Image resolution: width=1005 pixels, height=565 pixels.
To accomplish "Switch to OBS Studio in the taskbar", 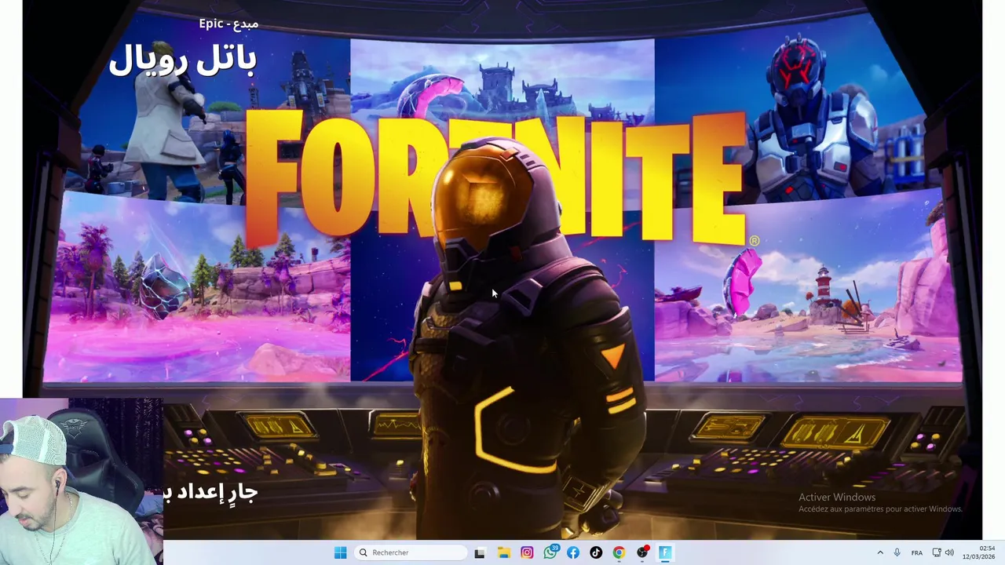I will click(642, 552).
